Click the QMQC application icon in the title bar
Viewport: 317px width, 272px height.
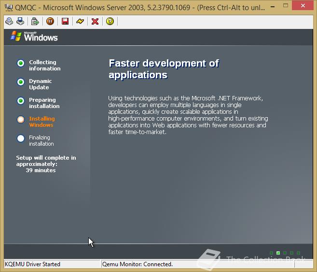pyautogui.click(x=9, y=8)
